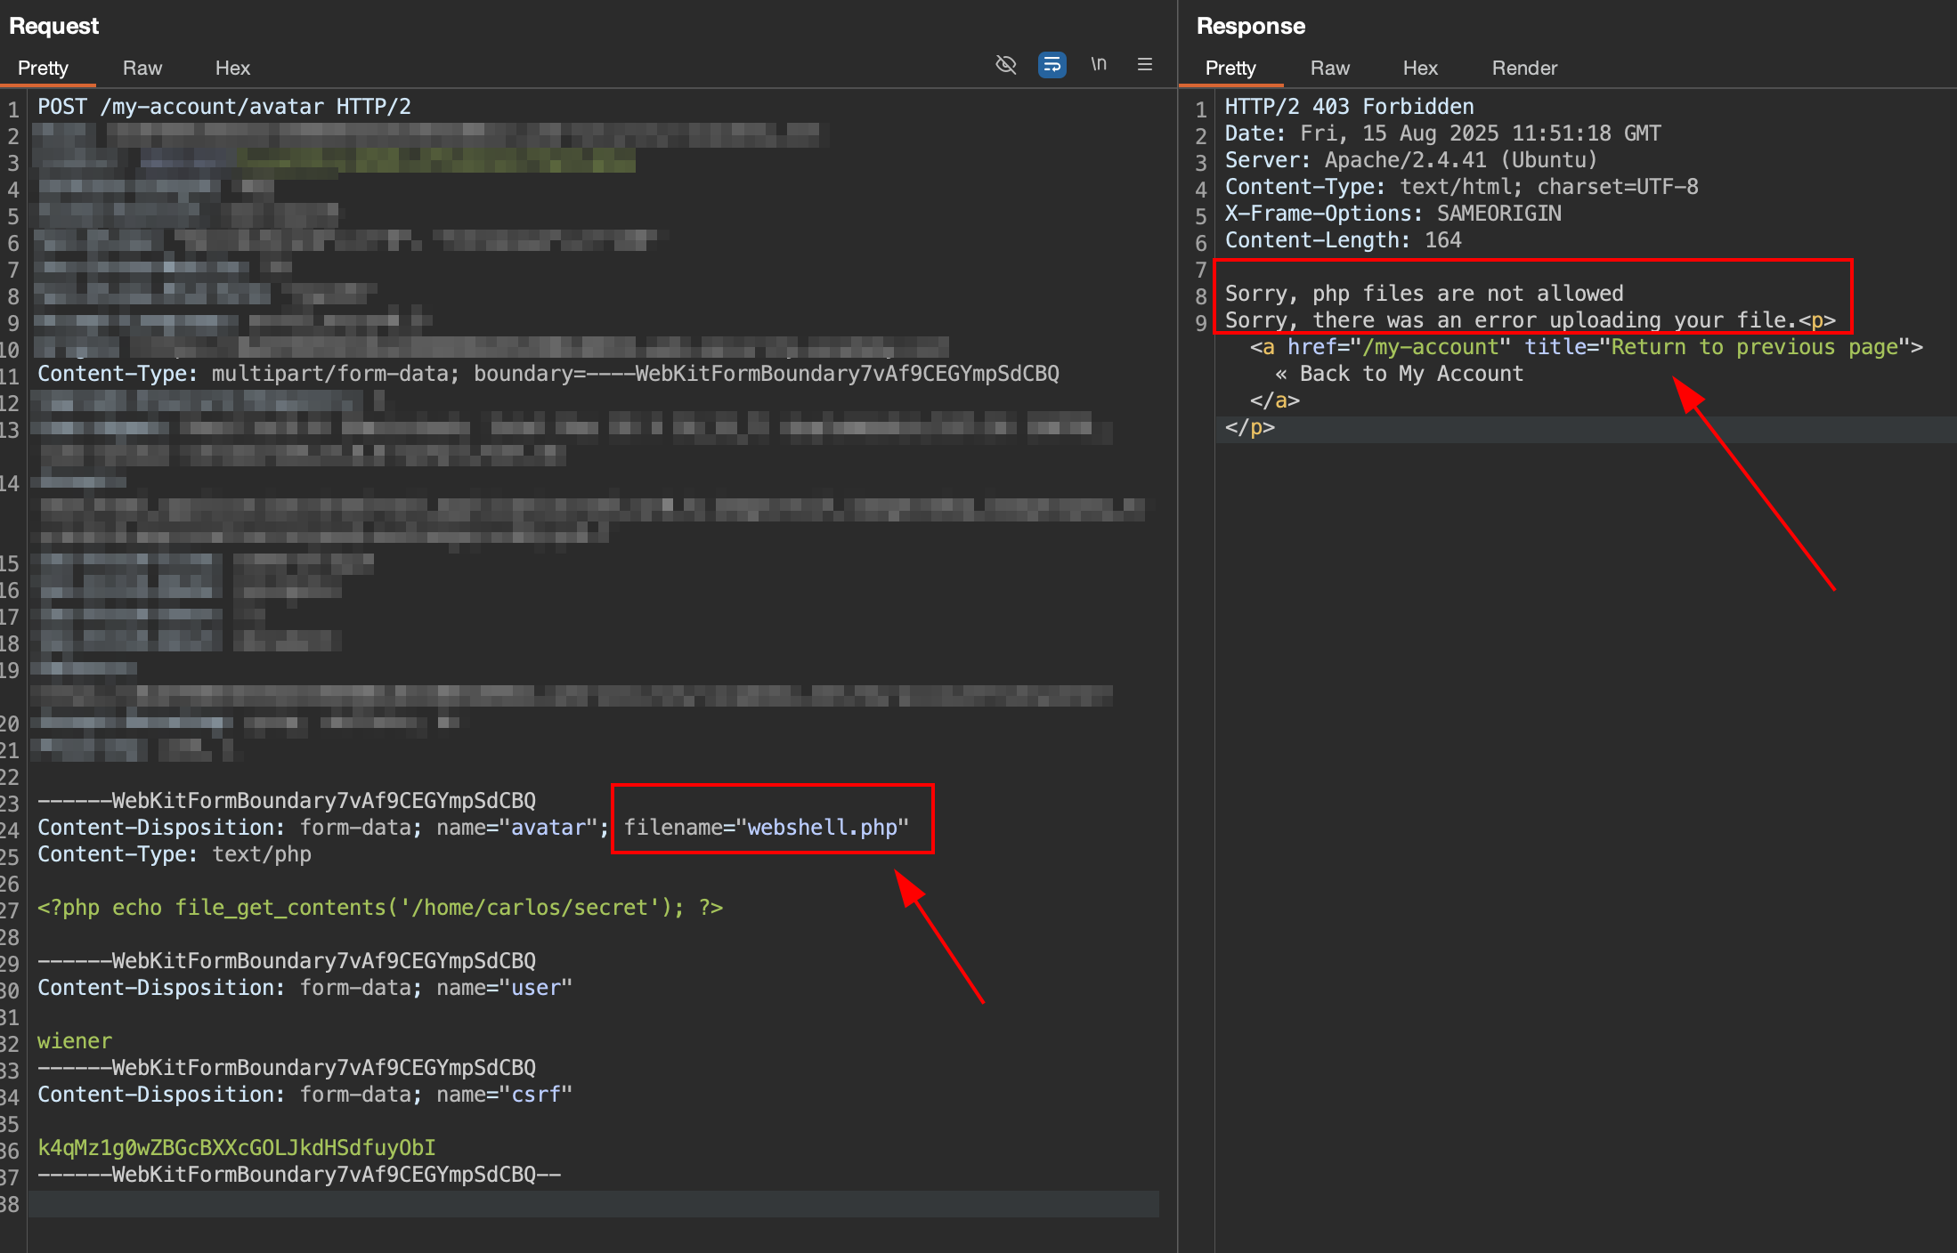
Task: Select the Request Pretty tab
Action: tap(43, 68)
